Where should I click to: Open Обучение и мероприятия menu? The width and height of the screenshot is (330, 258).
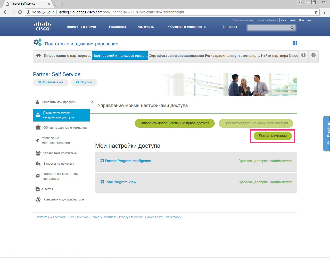[x=188, y=27]
